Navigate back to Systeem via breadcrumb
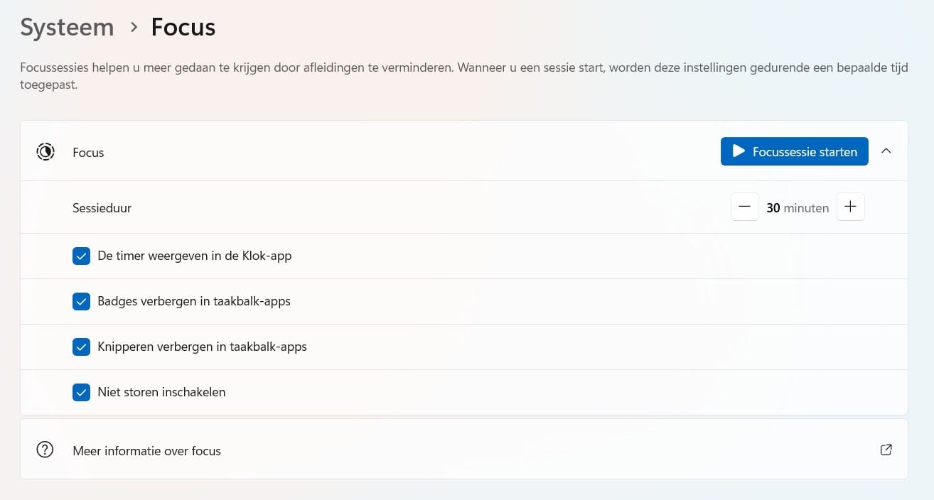The width and height of the screenshot is (934, 500). pyautogui.click(x=66, y=27)
